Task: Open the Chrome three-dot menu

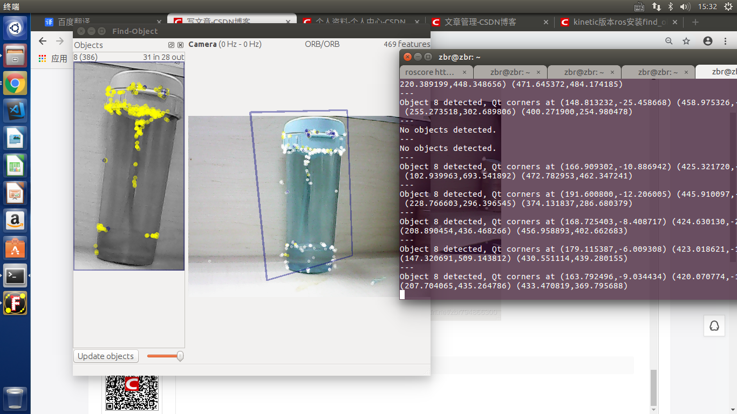Action: tap(725, 40)
